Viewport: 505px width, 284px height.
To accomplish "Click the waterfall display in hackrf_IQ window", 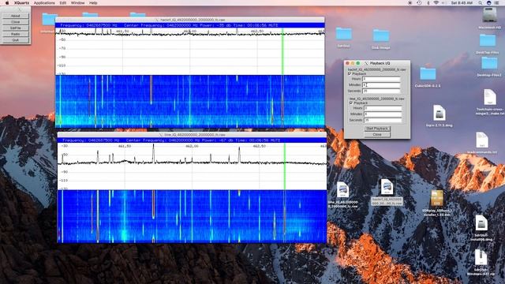I will tap(190, 102).
